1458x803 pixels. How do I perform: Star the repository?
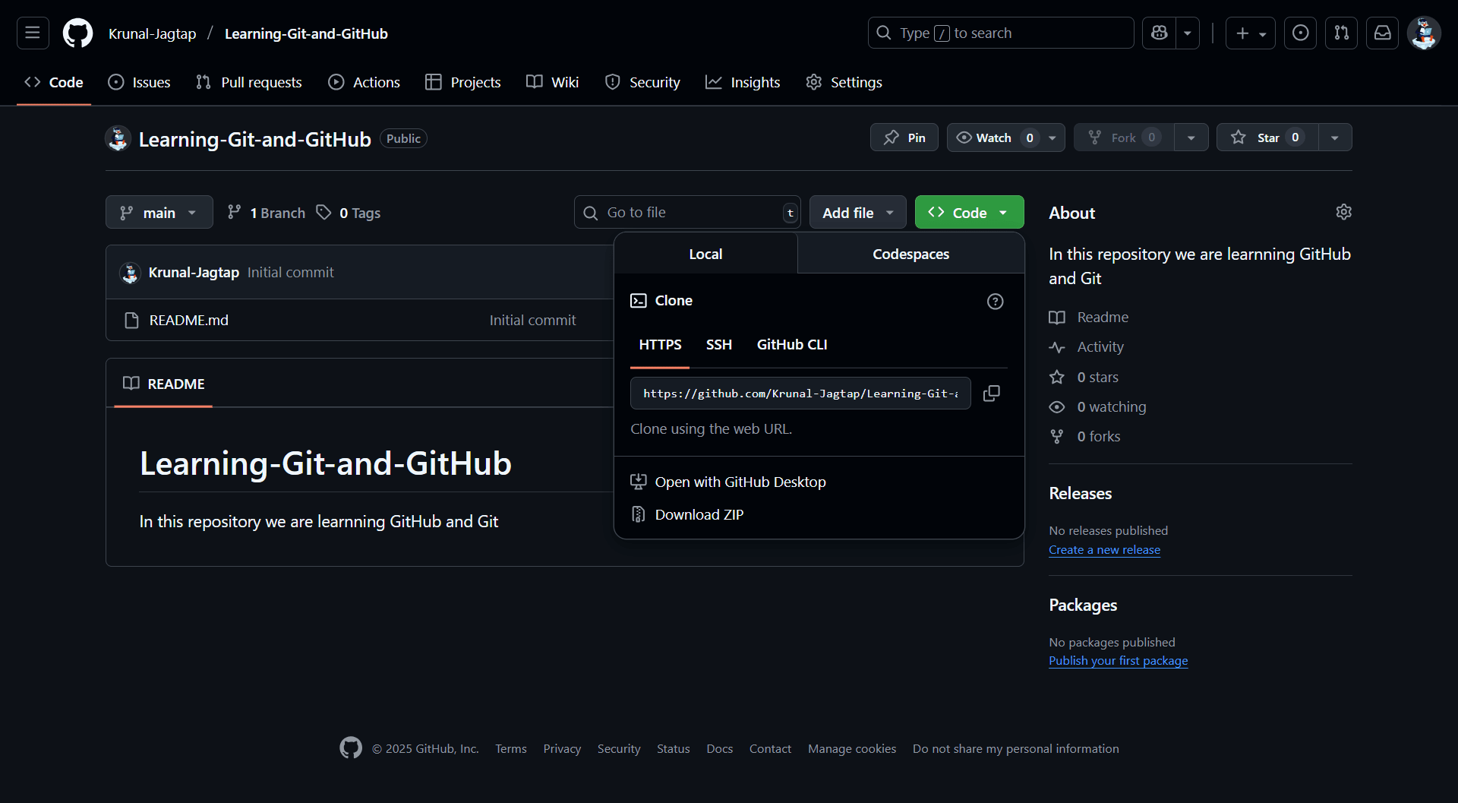tap(1267, 138)
